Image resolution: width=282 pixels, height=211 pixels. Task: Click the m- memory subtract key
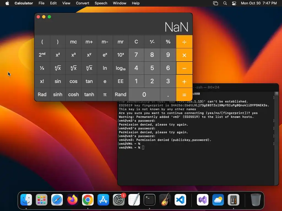tap(105, 42)
